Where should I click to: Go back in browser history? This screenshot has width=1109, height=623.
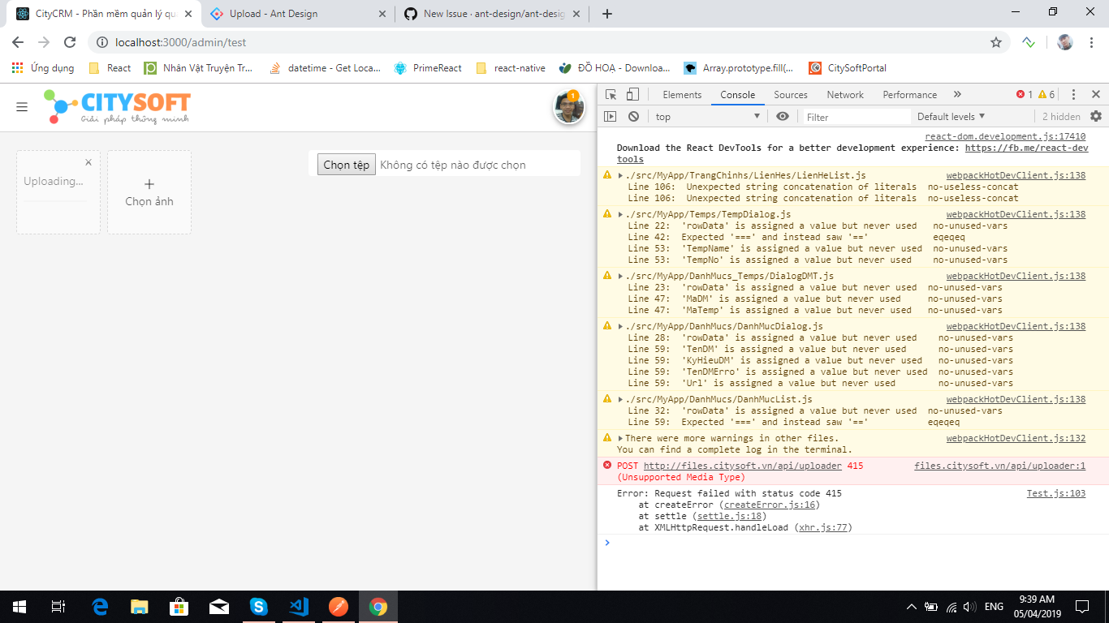(x=18, y=42)
